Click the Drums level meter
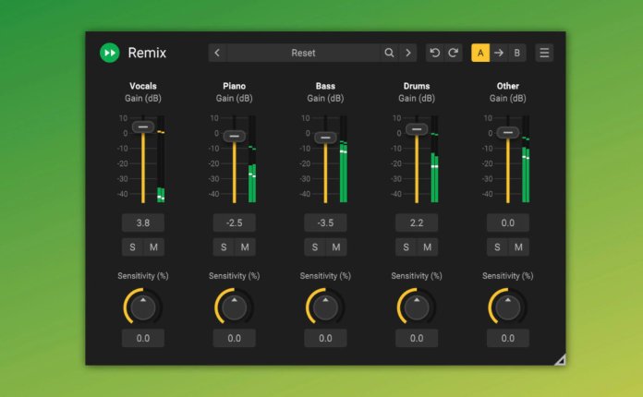This screenshot has width=643, height=397. (435, 160)
